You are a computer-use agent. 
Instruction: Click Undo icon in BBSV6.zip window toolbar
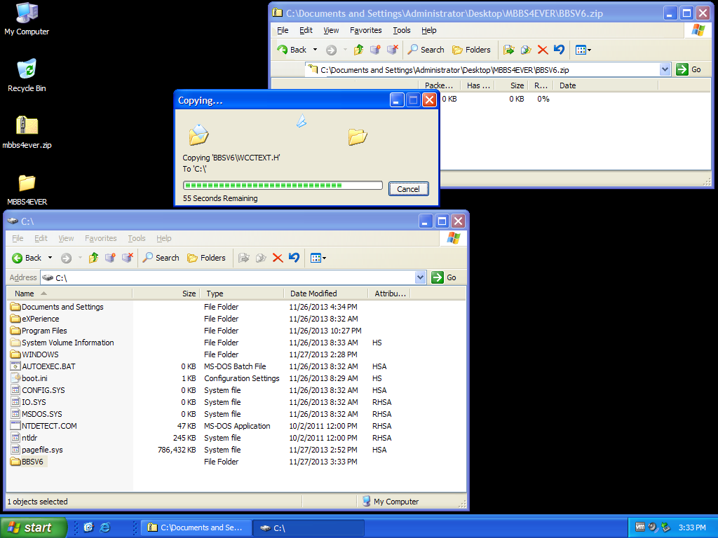coord(559,50)
